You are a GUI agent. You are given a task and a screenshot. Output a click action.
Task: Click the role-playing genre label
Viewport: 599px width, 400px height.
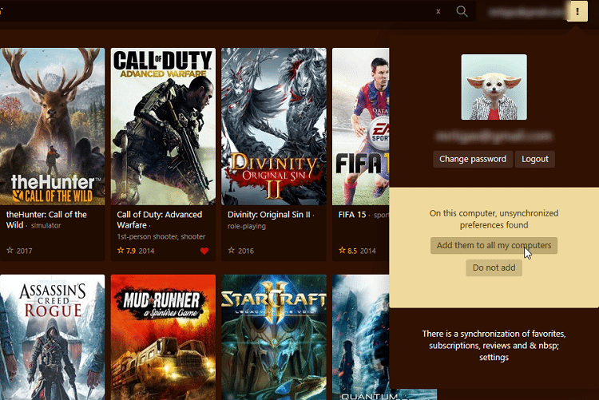pyautogui.click(x=247, y=226)
